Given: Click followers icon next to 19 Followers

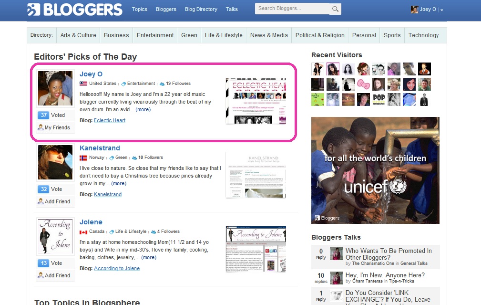Looking at the screenshot, I should click(x=162, y=84).
